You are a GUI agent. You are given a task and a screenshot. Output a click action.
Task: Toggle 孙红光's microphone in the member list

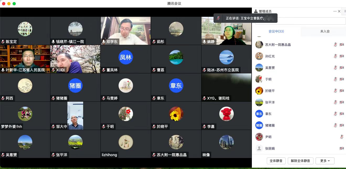(335, 56)
